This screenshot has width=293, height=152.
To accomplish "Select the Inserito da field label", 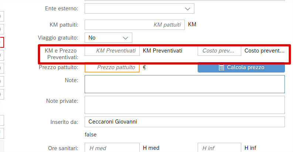I will [x=64, y=122].
